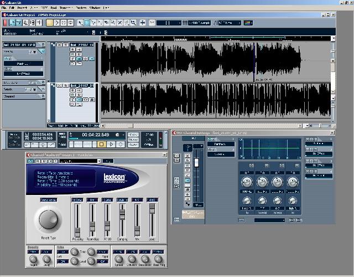Open the EQ preset dropdown in Channel Settings
Viewport: 354px width, 277px height.
tap(269, 220)
